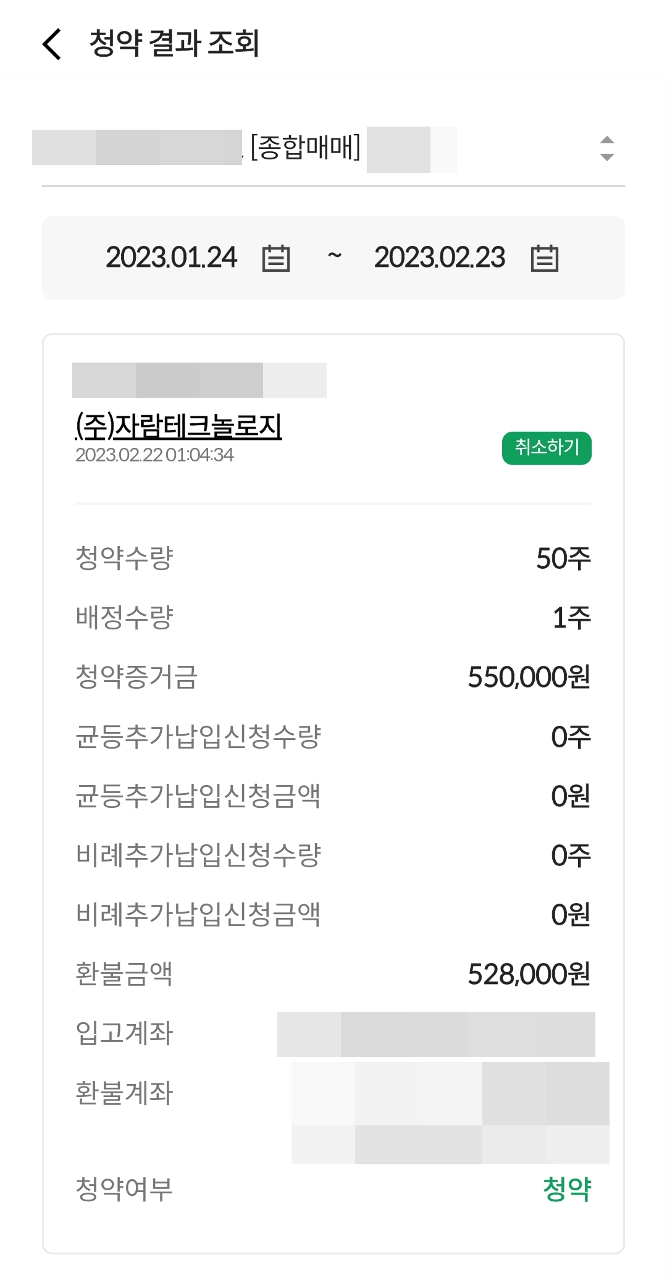The height and width of the screenshot is (1286, 667).
Task: Tap the 환불금액 528,000원 value
Action: 529,974
